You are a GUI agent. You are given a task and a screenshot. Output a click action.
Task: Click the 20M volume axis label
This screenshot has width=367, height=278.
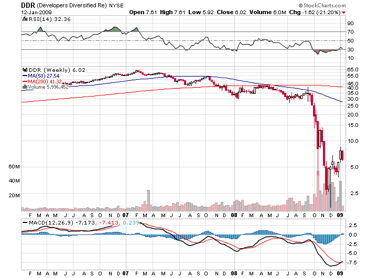pyautogui.click(x=14, y=195)
